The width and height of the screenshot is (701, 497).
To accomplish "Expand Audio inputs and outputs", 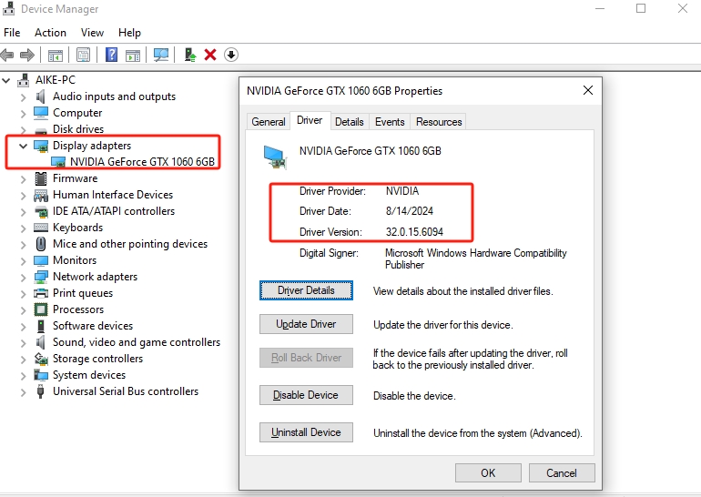I will [x=23, y=96].
